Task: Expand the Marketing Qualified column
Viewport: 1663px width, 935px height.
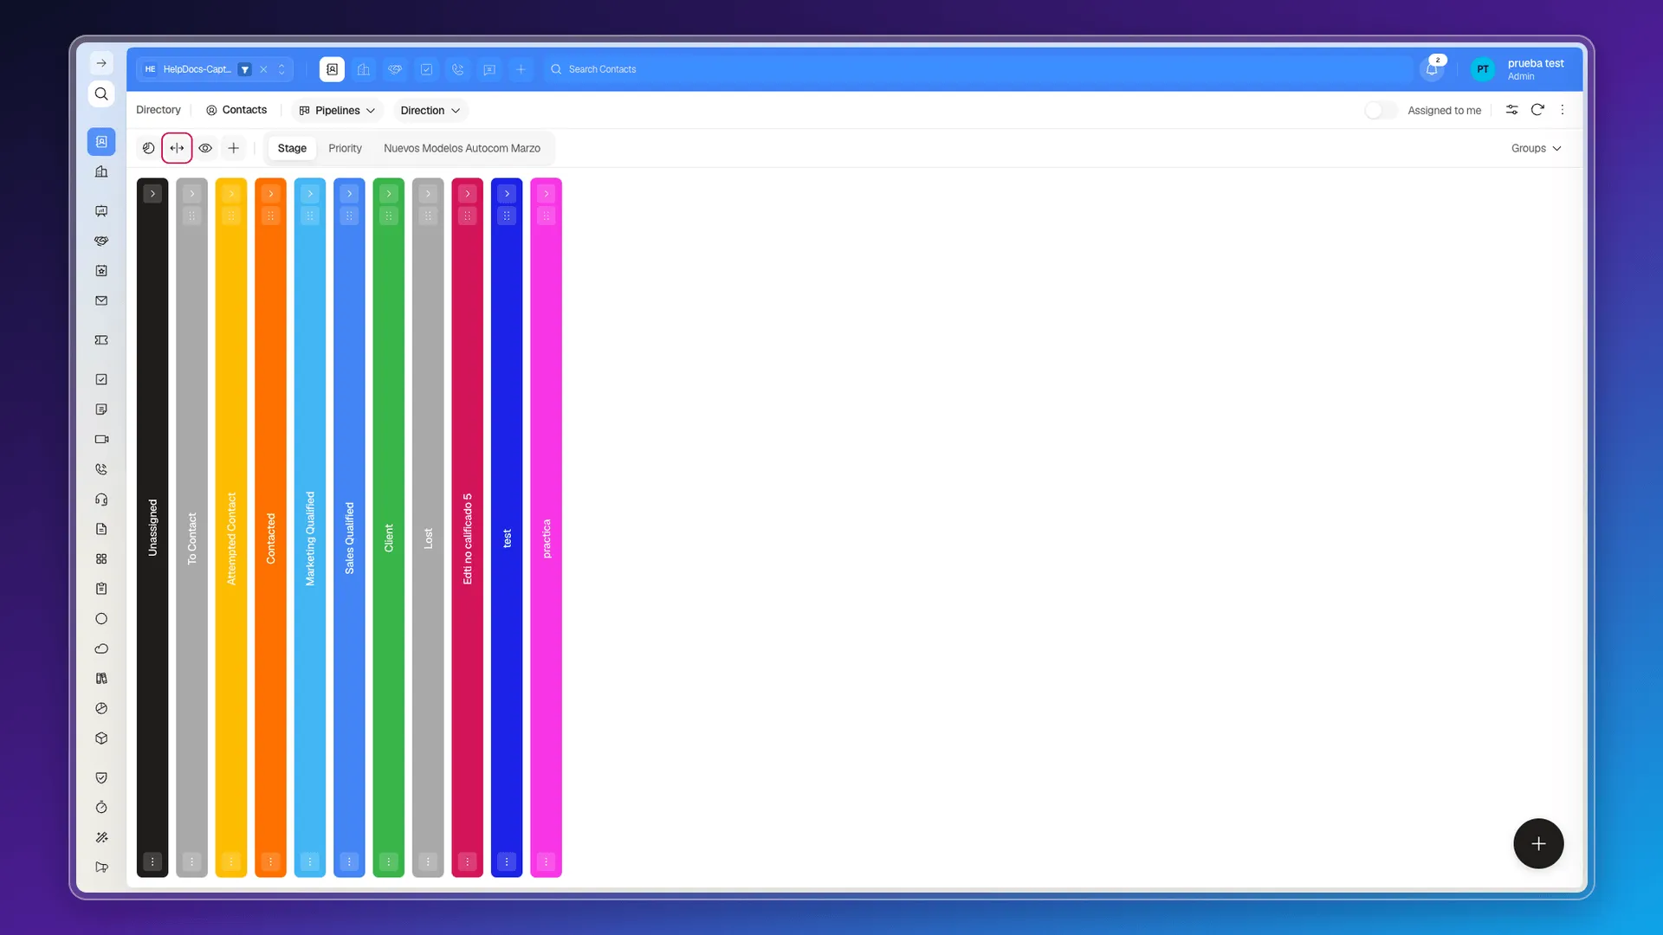Action: tap(310, 193)
